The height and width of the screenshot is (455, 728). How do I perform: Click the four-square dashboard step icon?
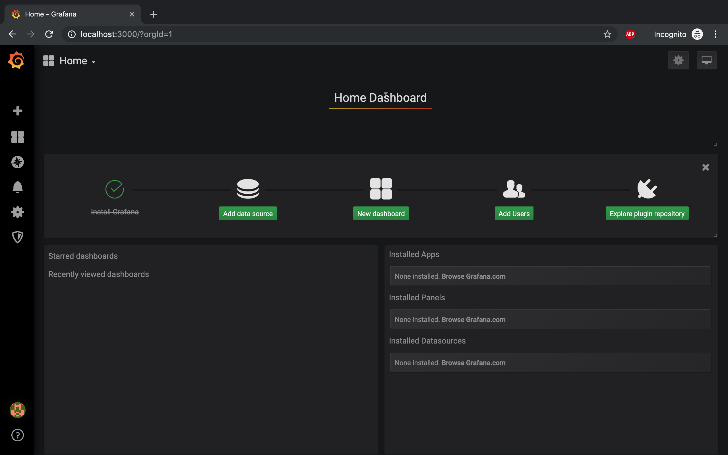381,189
